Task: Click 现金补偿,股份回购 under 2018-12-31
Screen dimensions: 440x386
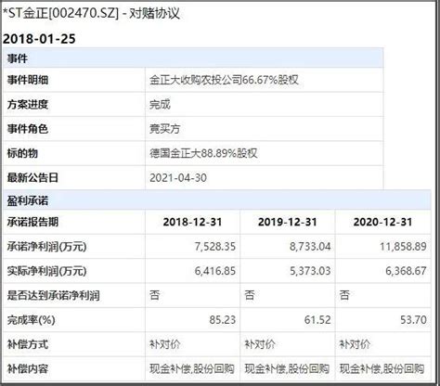Action: [x=192, y=368]
